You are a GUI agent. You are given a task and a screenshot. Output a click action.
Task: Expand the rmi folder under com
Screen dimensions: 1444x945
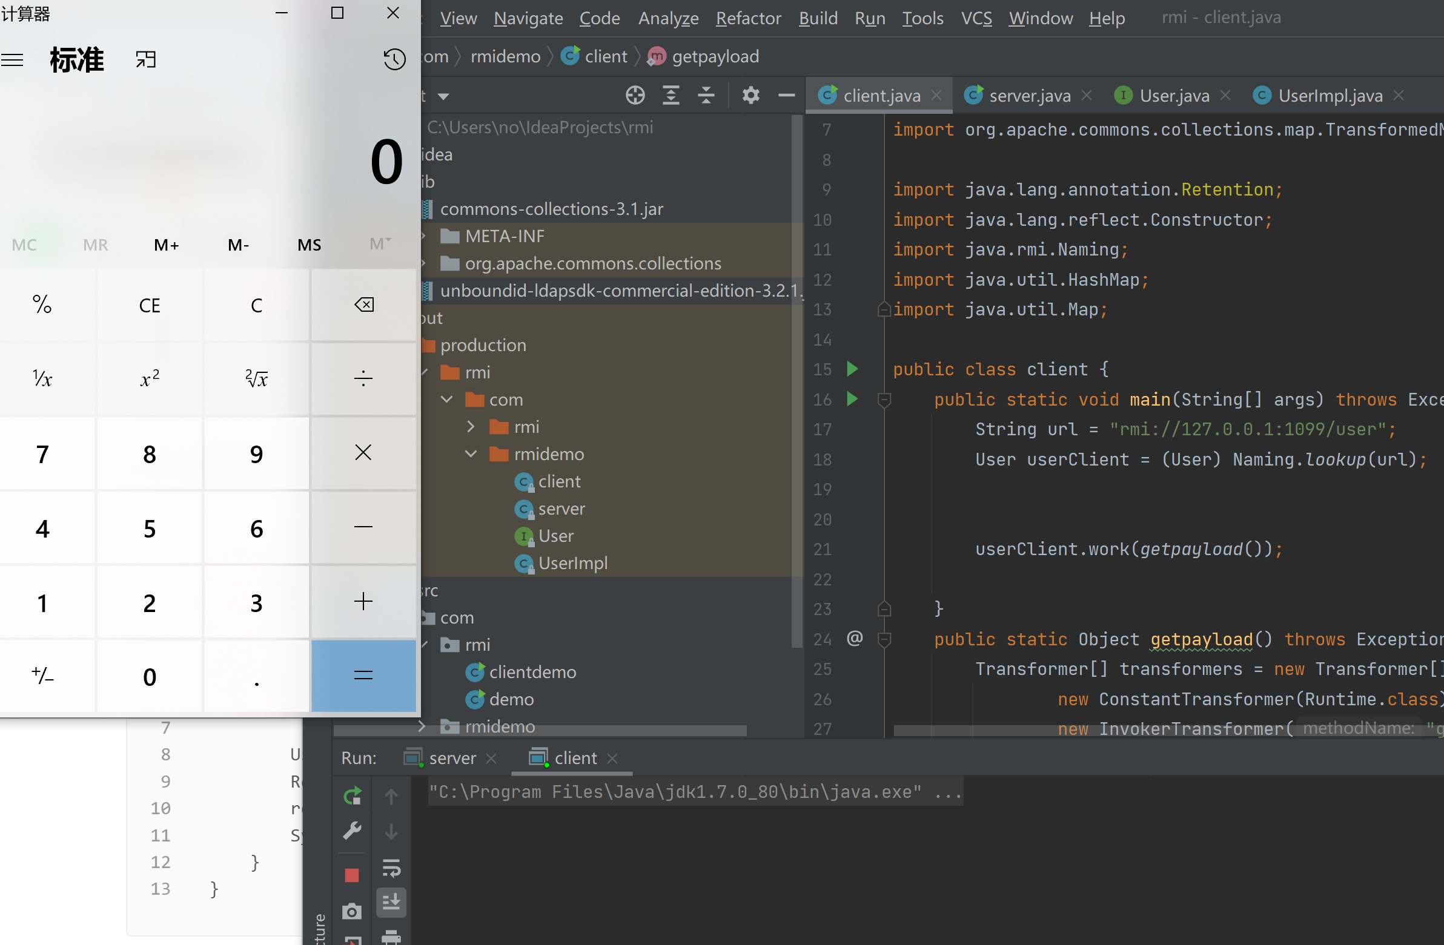tap(471, 427)
